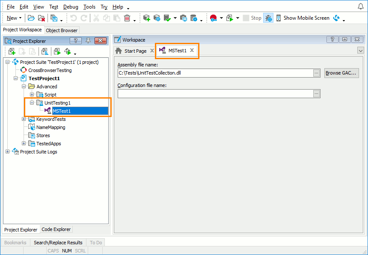Pin the Project Explorer panel

(88, 41)
